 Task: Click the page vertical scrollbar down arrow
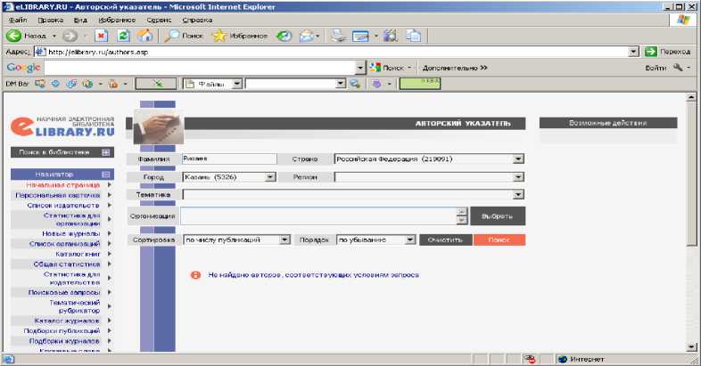pyautogui.click(x=691, y=346)
